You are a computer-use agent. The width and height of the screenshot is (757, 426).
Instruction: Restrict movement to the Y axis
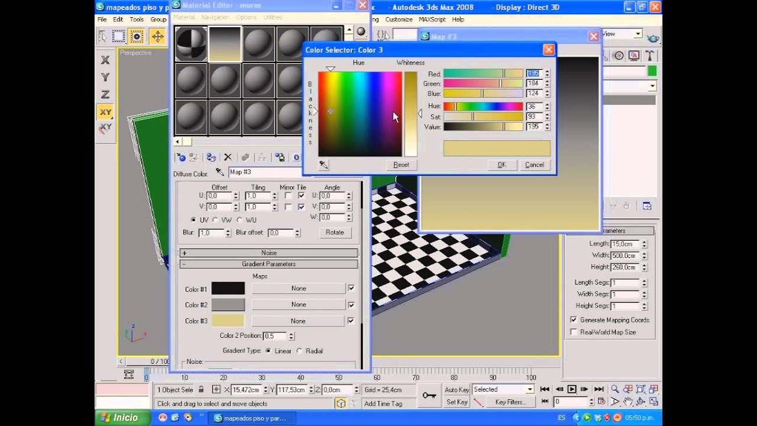pos(105,78)
